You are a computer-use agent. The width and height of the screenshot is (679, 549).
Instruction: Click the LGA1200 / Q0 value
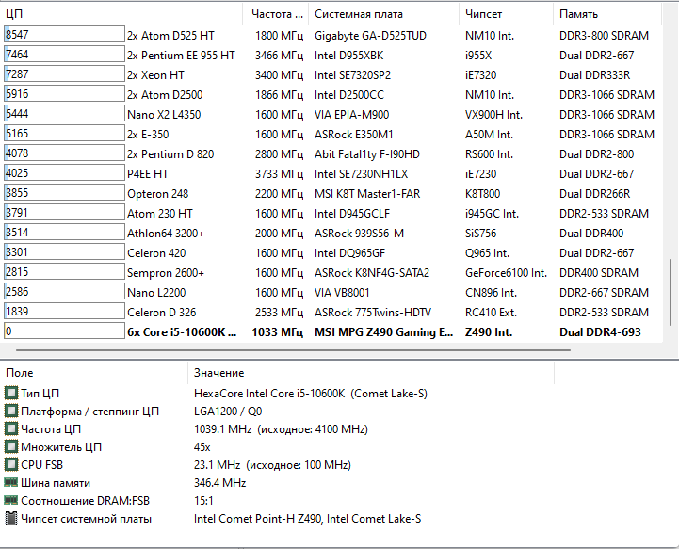tap(228, 411)
